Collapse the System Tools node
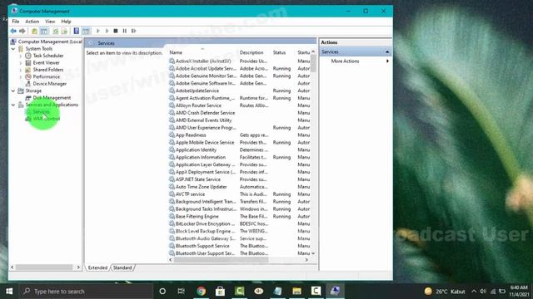 (13, 49)
